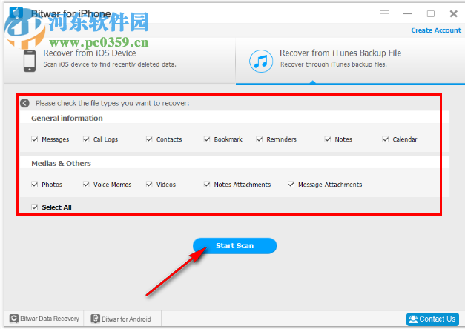Click the Messages label text
465x329 pixels.
(x=56, y=139)
